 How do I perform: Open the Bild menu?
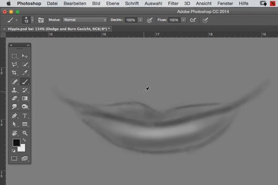(96, 3)
